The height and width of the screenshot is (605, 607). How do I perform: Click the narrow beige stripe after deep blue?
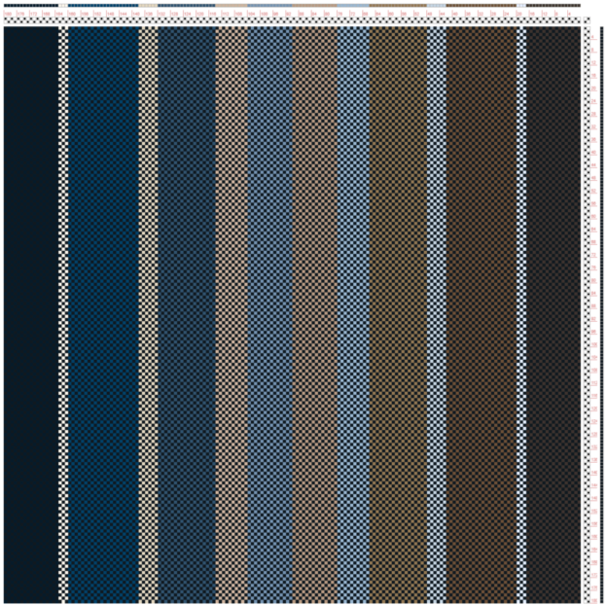[148, 311]
